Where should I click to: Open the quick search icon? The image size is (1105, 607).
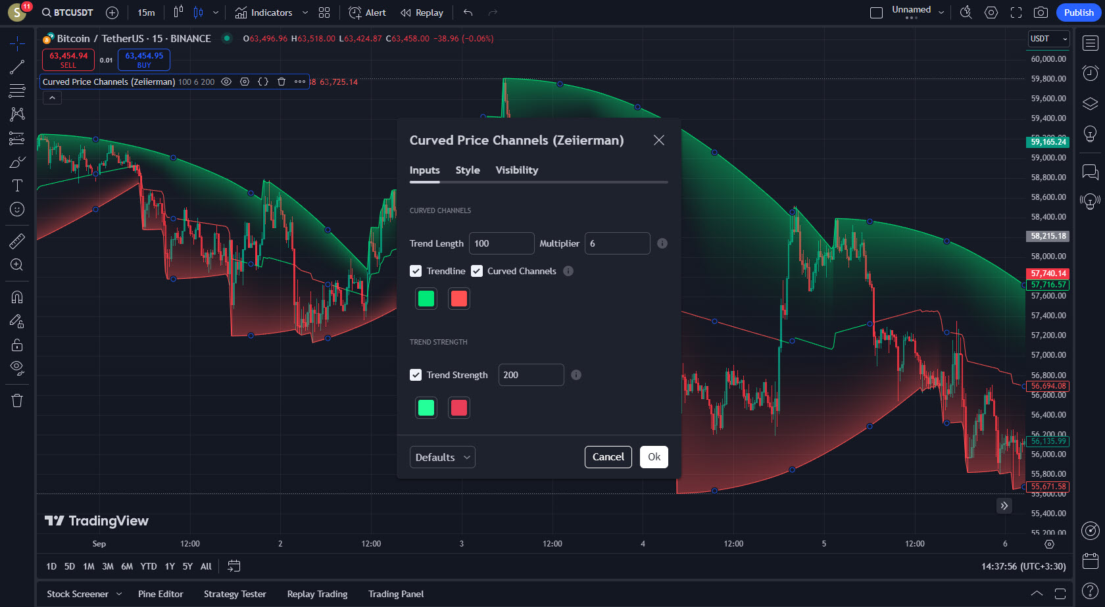(966, 12)
